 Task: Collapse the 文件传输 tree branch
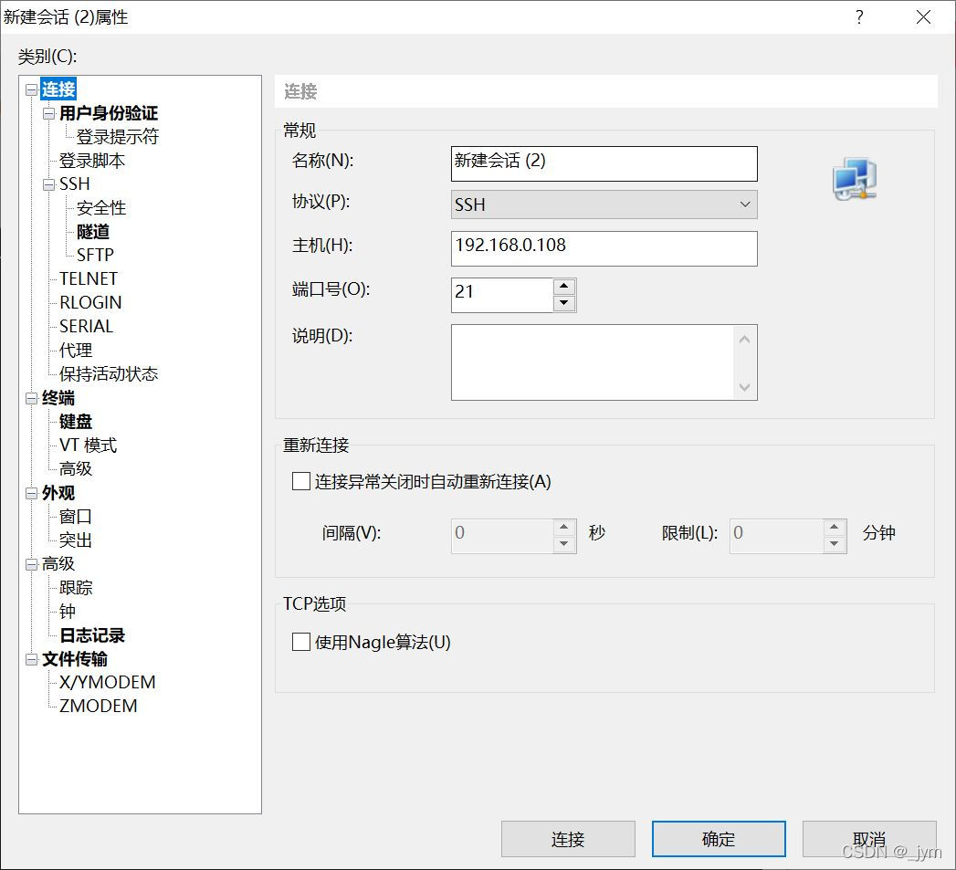click(31, 658)
